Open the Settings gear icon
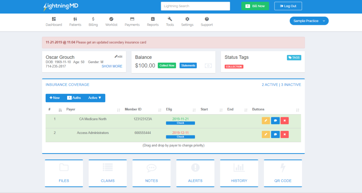Image resolution: width=362 pixels, height=193 pixels. click(187, 19)
